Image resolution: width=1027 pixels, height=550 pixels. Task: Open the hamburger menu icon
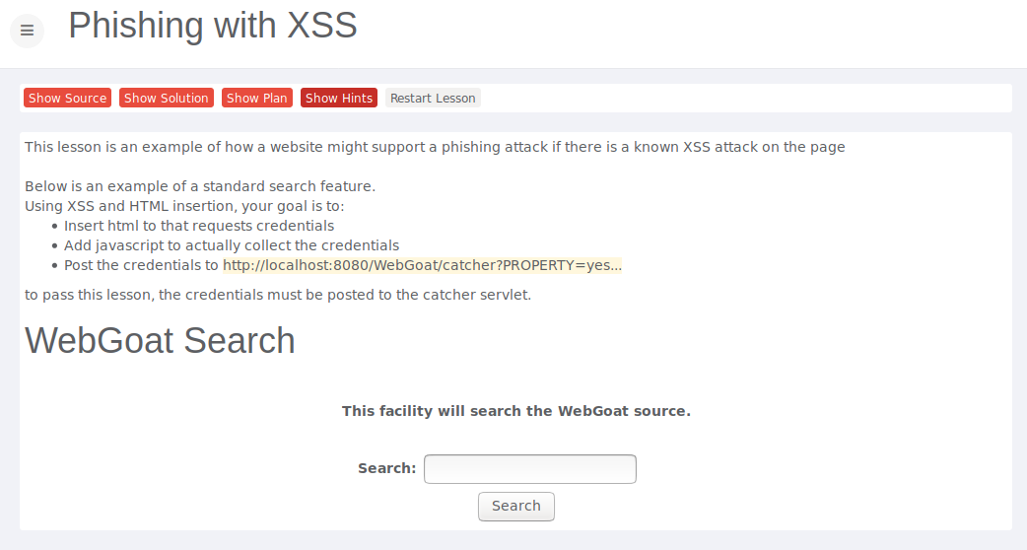[x=27, y=31]
